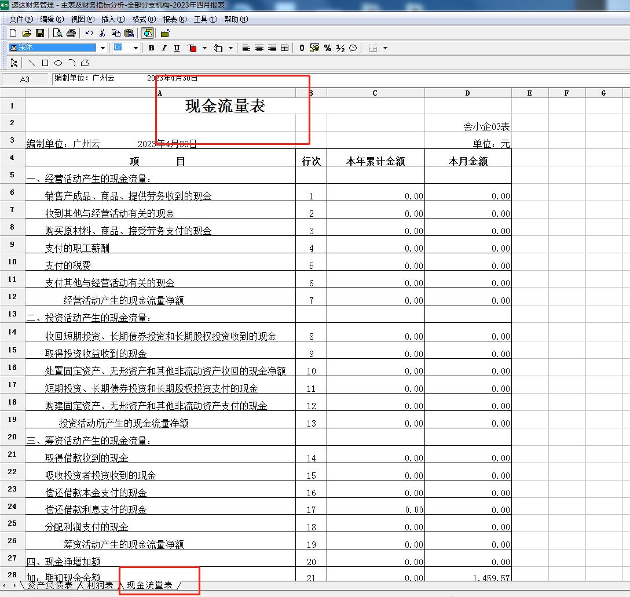Open print preview from toolbar
Image resolution: width=630 pixels, height=597 pixels.
(58, 33)
